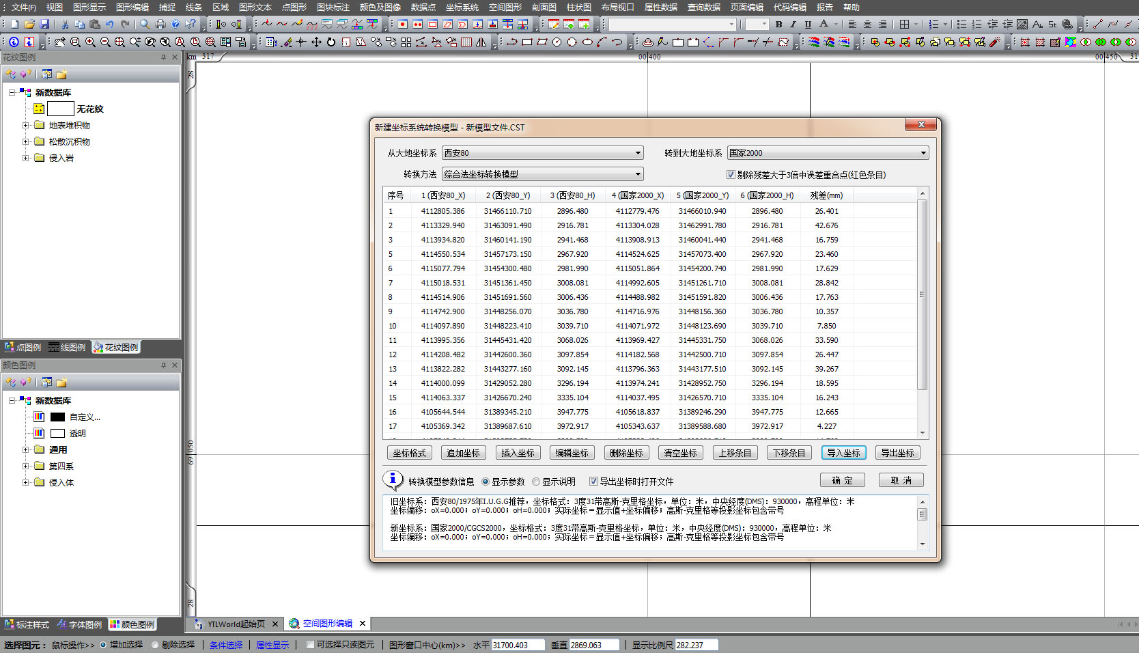Screen dimensions: 1139x653
Task: Open the source coordinate system 西安80 dropdown
Action: 543,153
